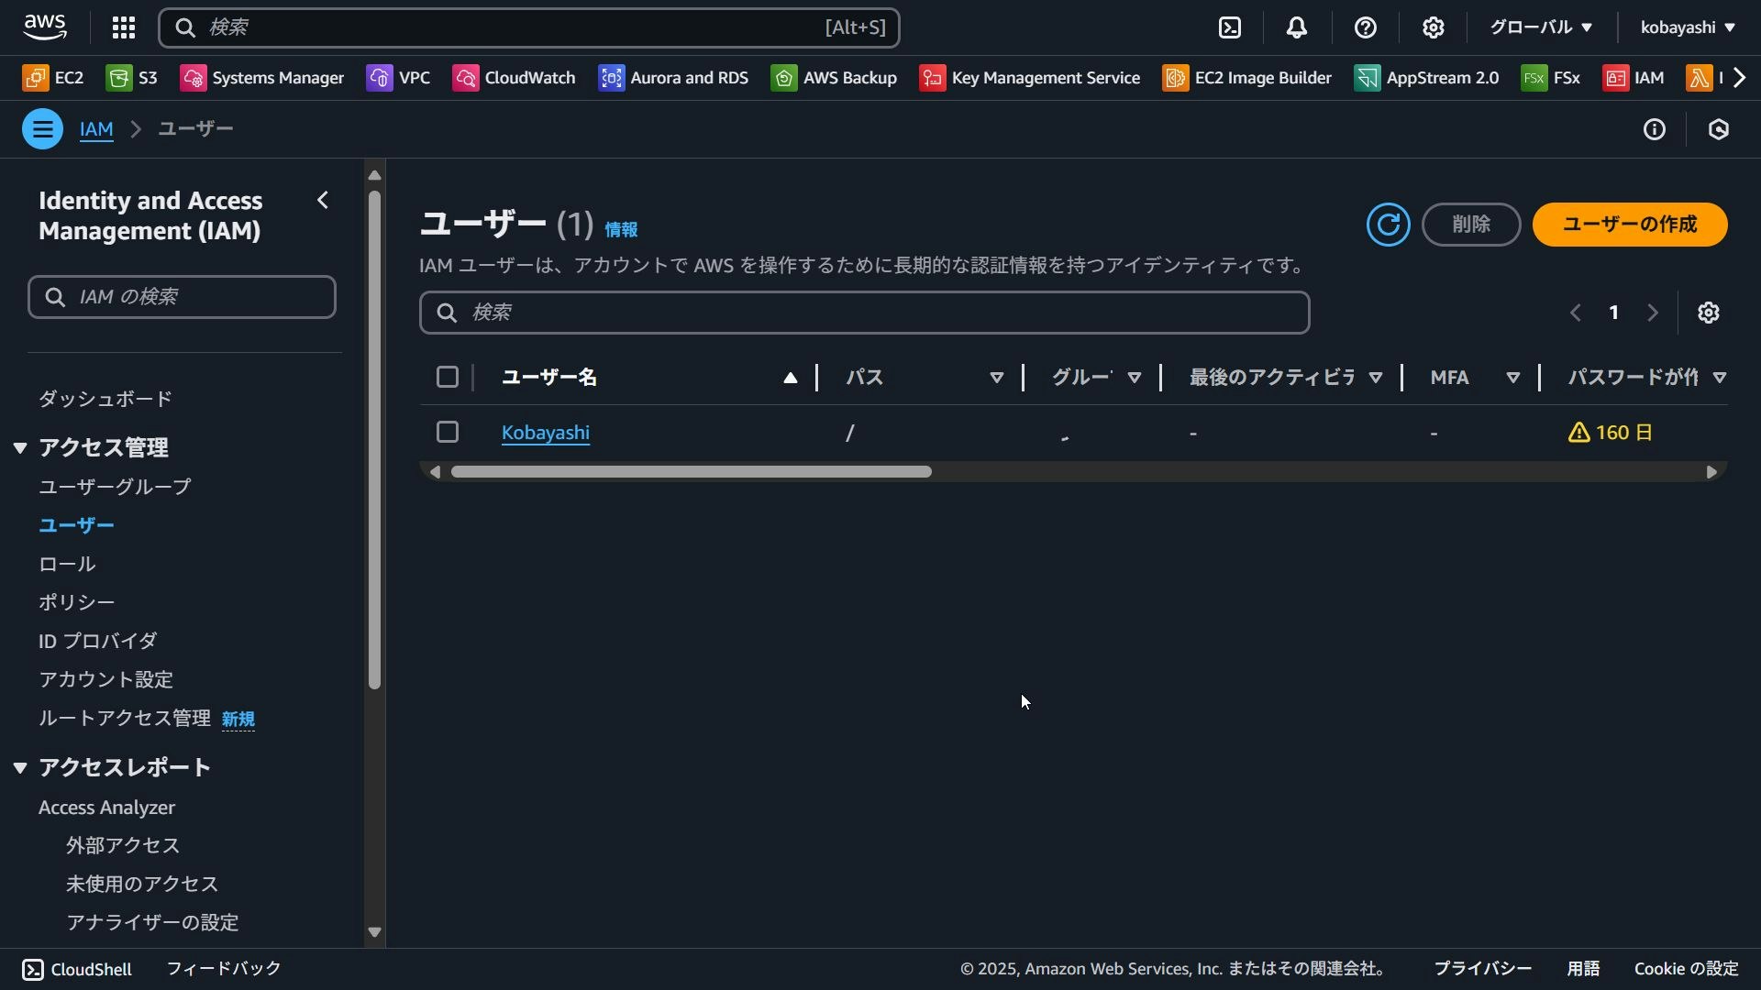
Task: Open the グローバル region dropdown
Action: tap(1539, 27)
